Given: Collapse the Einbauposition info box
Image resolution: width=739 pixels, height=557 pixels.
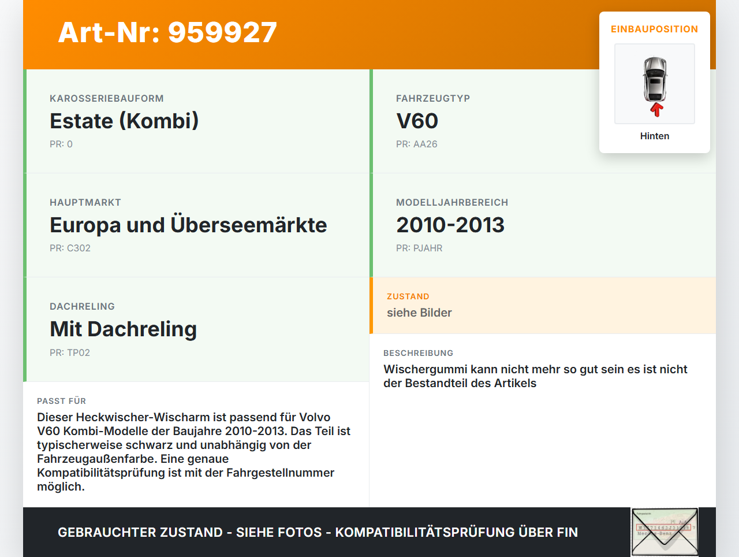Looking at the screenshot, I should point(654,29).
